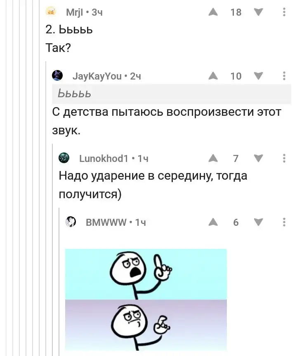
Task: Click the quoted Ььььь text block
Action: [171, 94]
